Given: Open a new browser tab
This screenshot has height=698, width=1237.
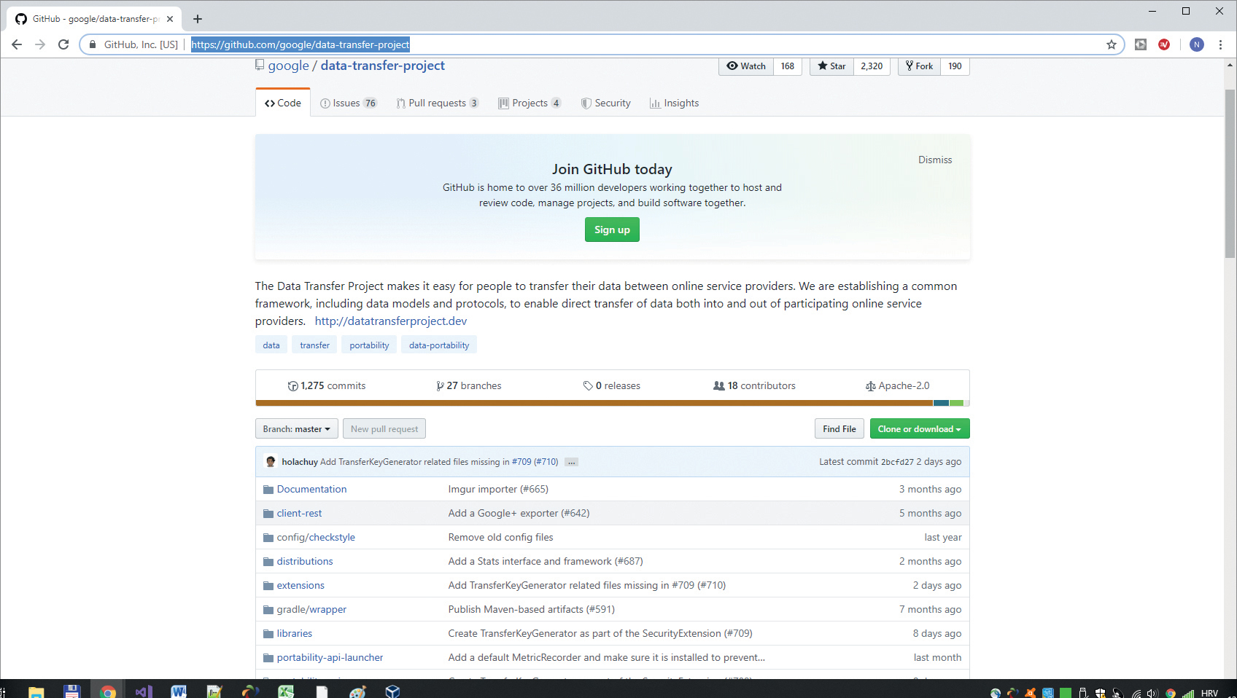Looking at the screenshot, I should [x=197, y=19].
